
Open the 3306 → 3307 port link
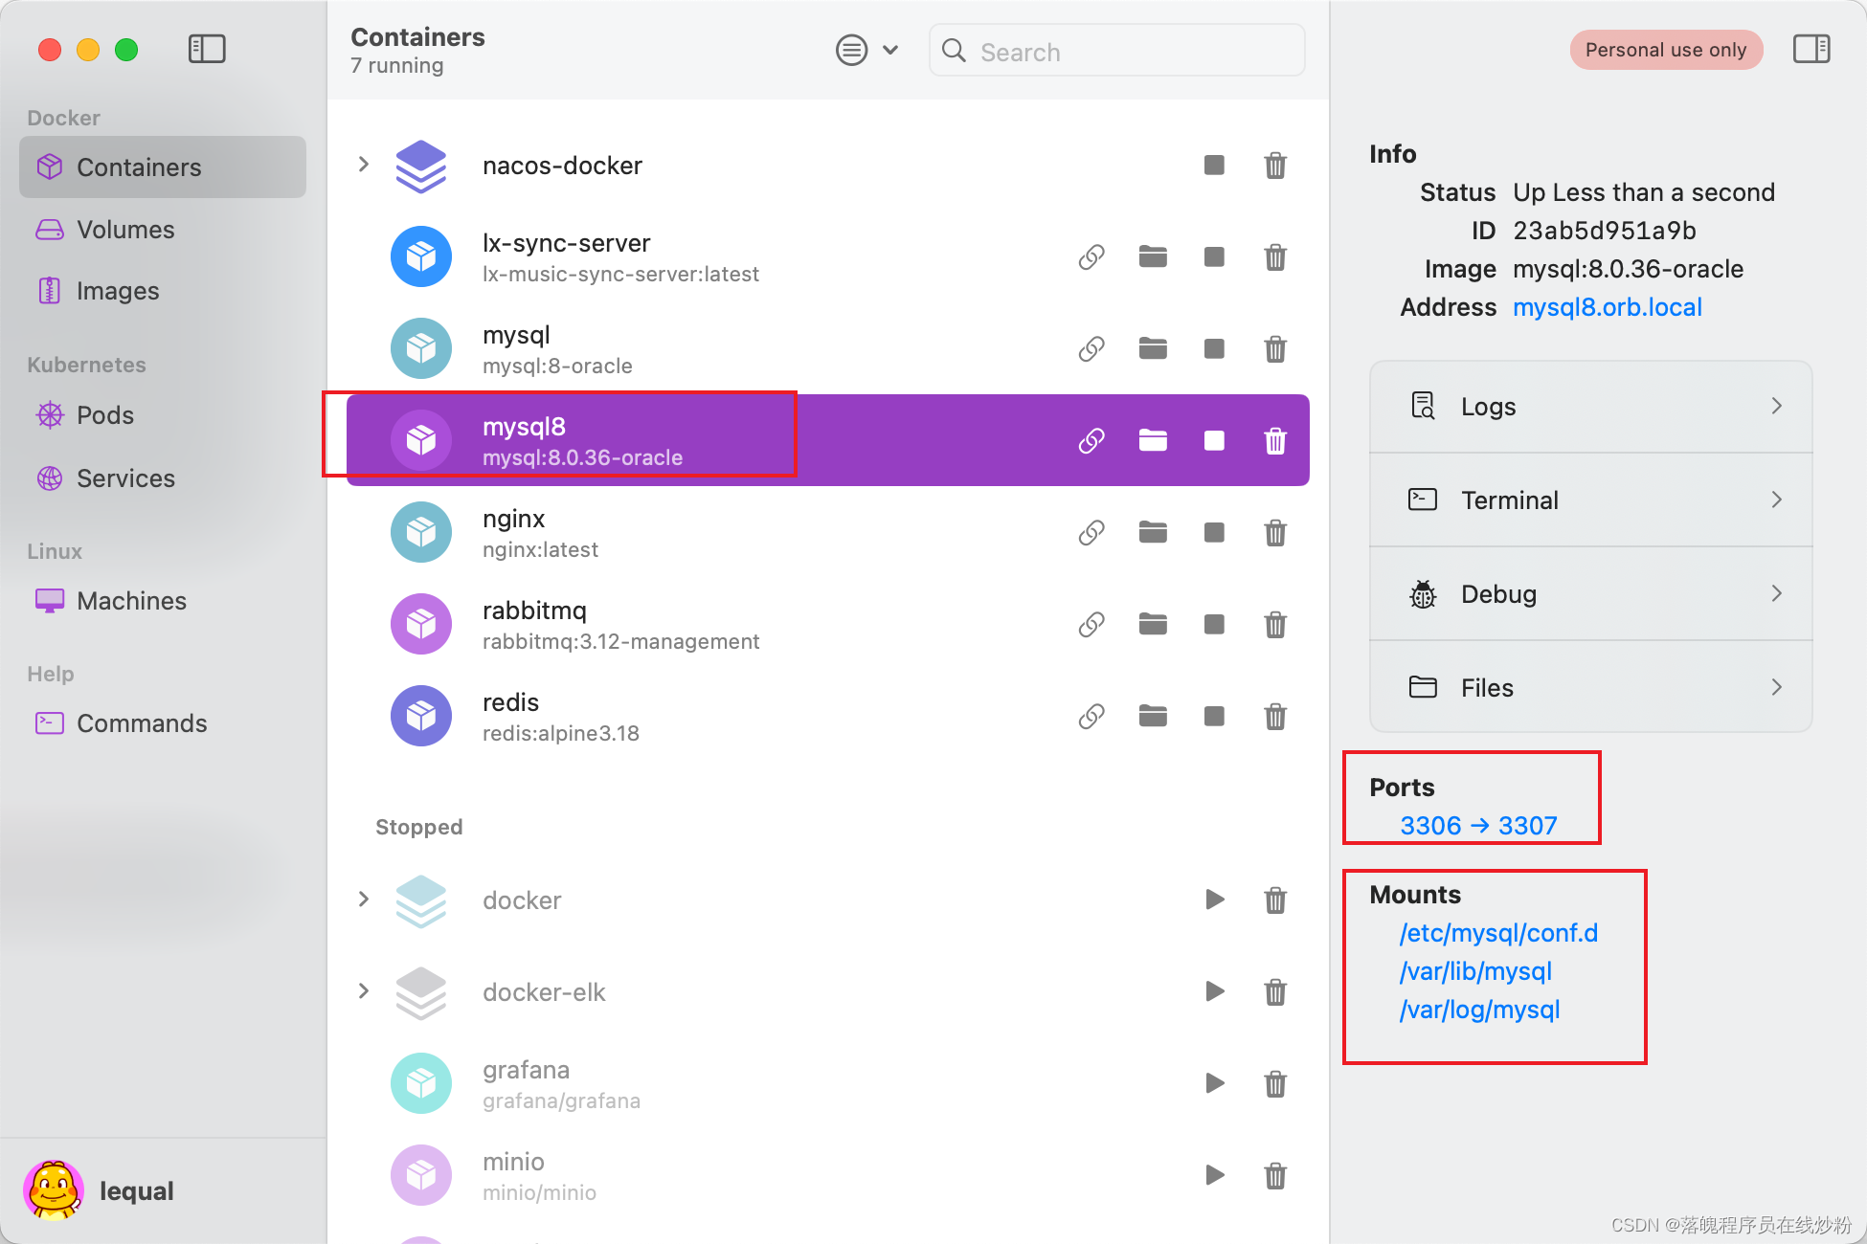click(x=1478, y=826)
